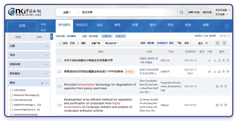Open the 导出与分析 dropdown
This screenshot has height=121, width=237.
[x=112, y=43]
